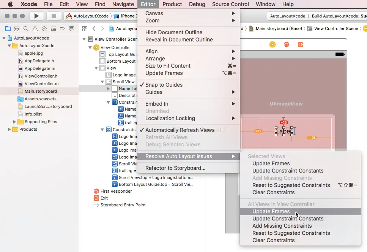This screenshot has width=367, height=252.
Task: Click the Stop button in toolbar
Action: [54, 16]
